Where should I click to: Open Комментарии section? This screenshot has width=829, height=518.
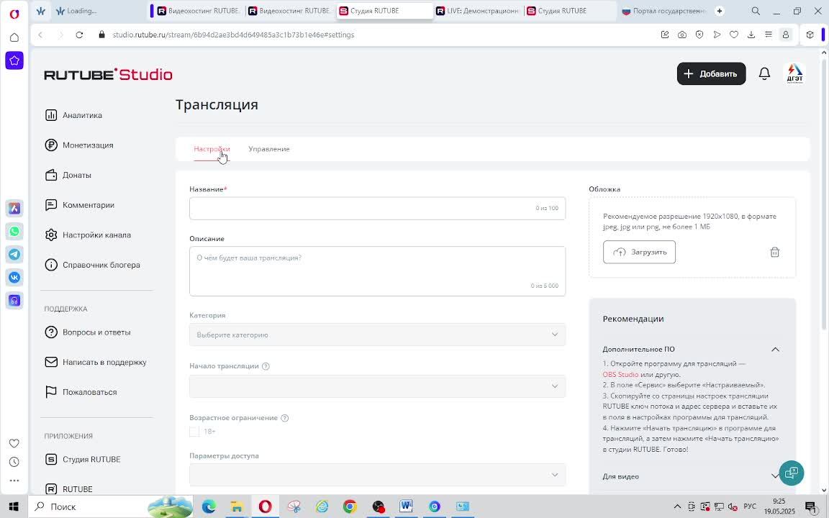pyautogui.click(x=80, y=205)
